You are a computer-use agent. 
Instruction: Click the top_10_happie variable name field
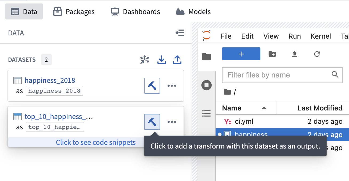pos(55,127)
